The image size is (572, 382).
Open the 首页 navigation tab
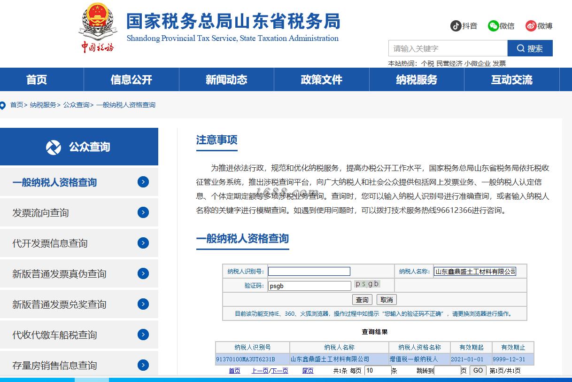pyautogui.click(x=37, y=79)
